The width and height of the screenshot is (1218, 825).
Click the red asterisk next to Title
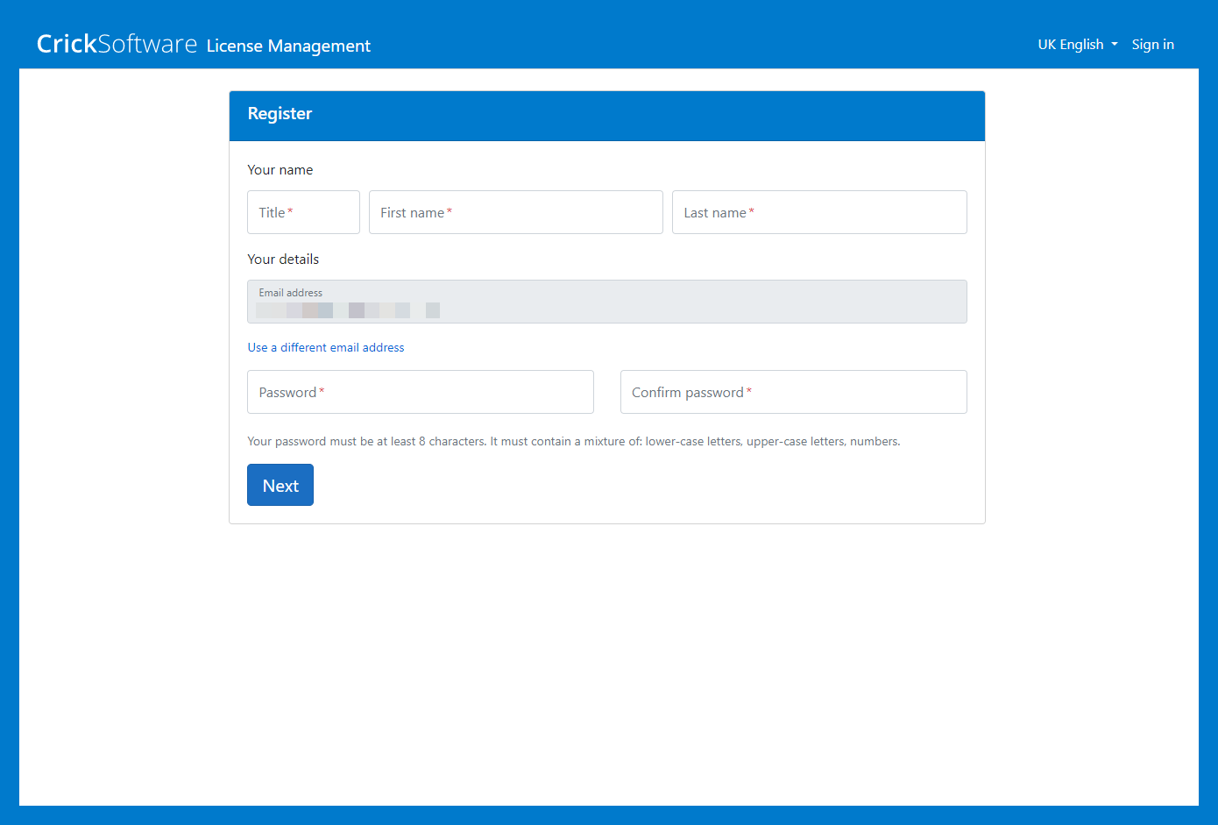pyautogui.click(x=291, y=211)
